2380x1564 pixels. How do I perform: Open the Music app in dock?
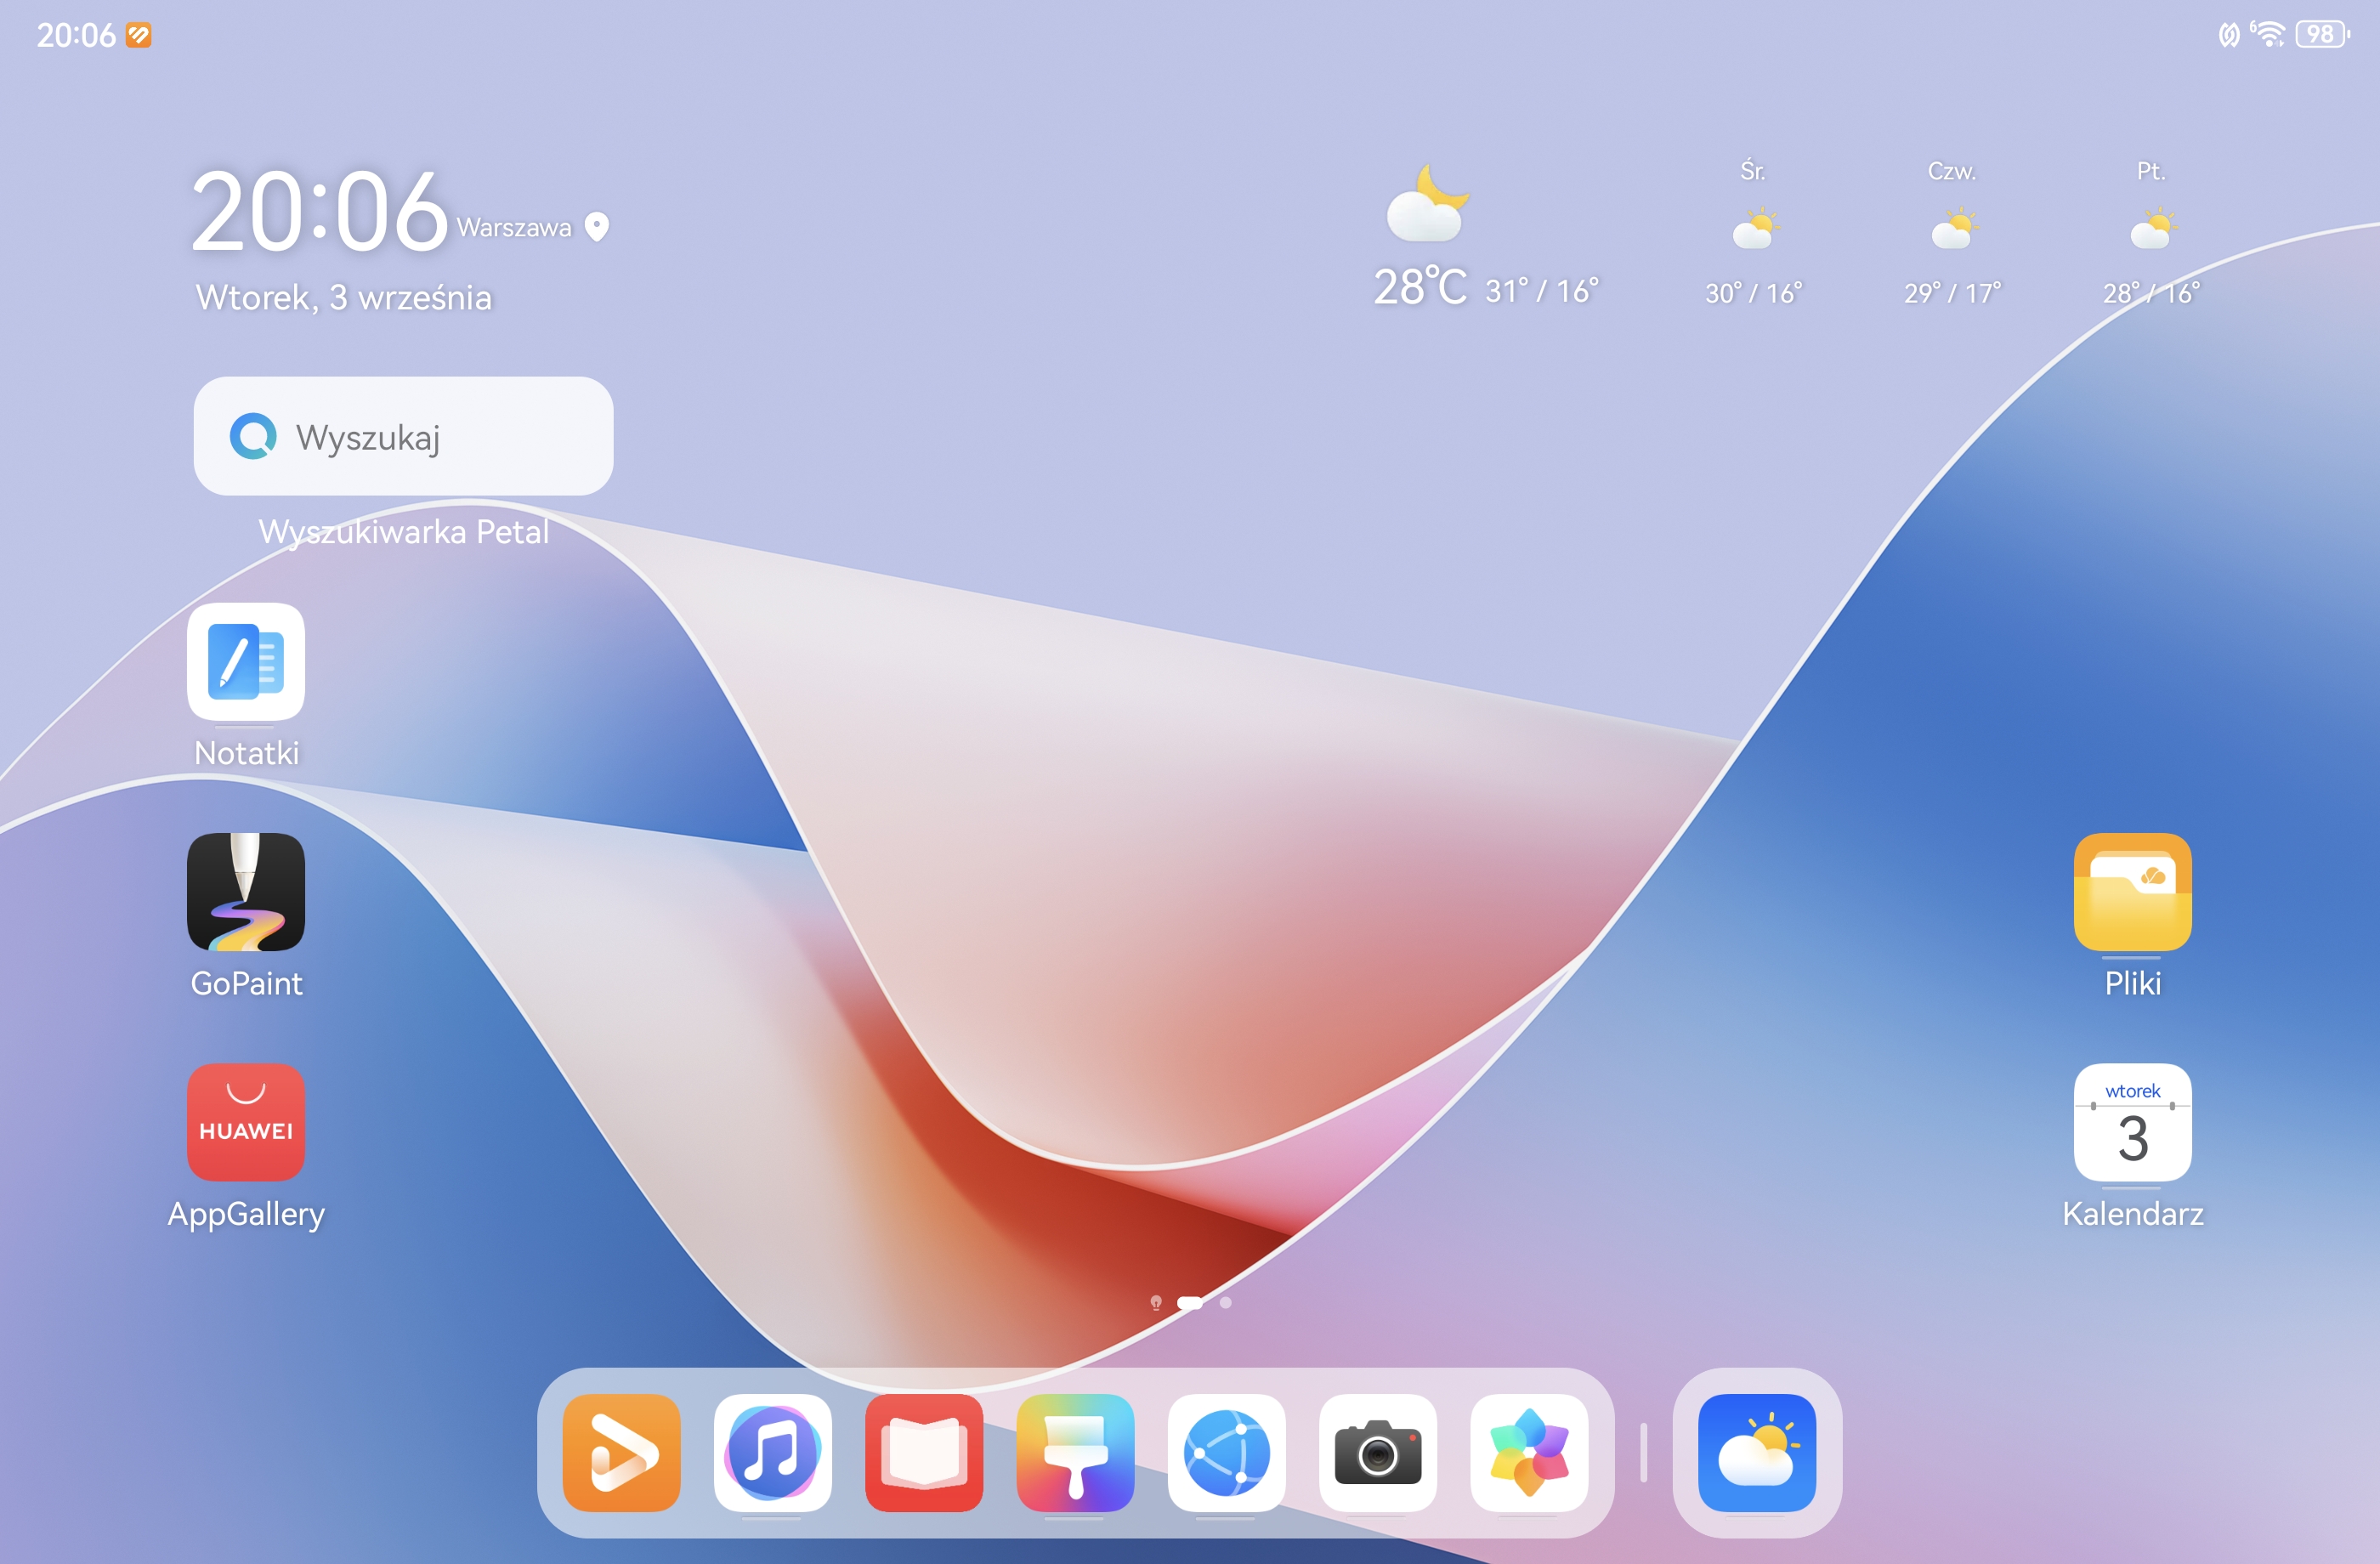tap(773, 1452)
